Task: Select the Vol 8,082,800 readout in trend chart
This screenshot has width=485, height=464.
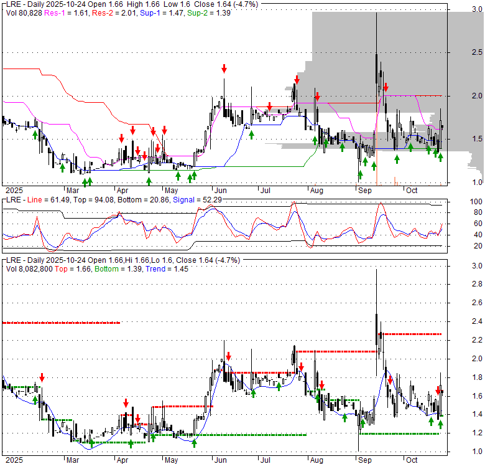Action: tap(29, 269)
